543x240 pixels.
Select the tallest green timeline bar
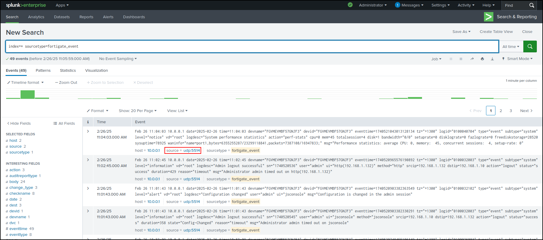[x=28, y=94]
